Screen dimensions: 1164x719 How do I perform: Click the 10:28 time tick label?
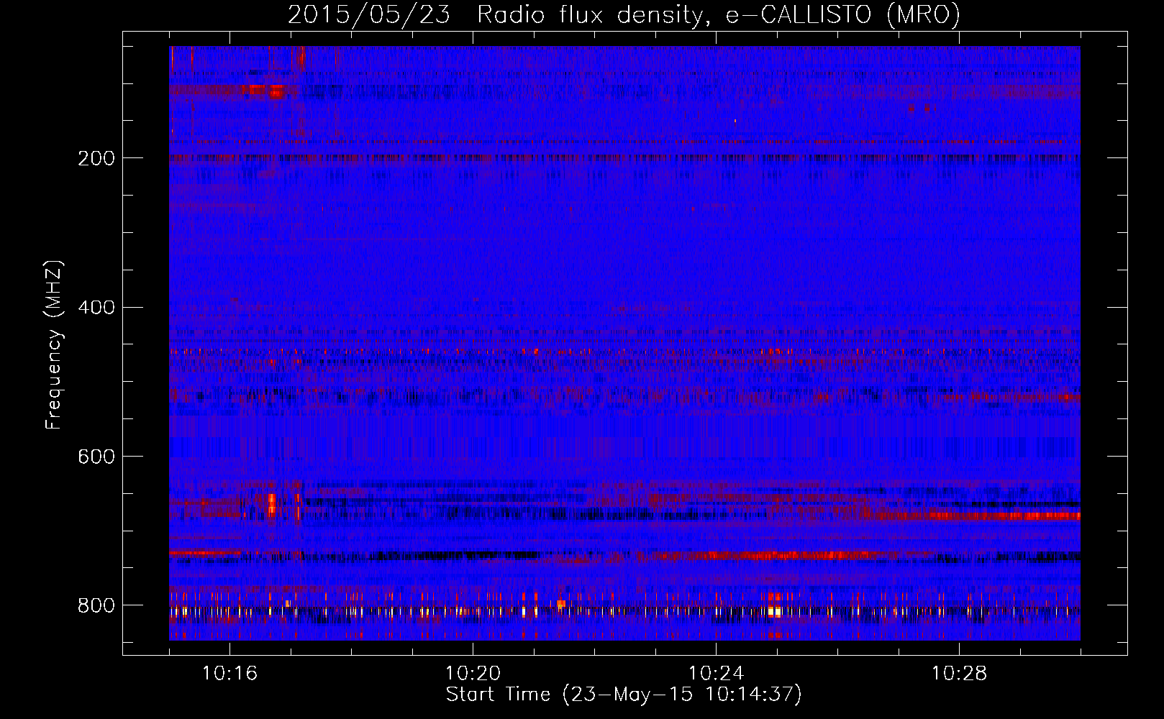(x=960, y=673)
